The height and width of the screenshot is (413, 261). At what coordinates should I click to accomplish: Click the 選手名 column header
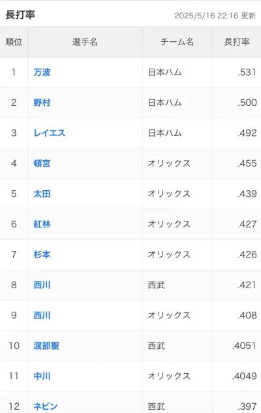(85, 42)
